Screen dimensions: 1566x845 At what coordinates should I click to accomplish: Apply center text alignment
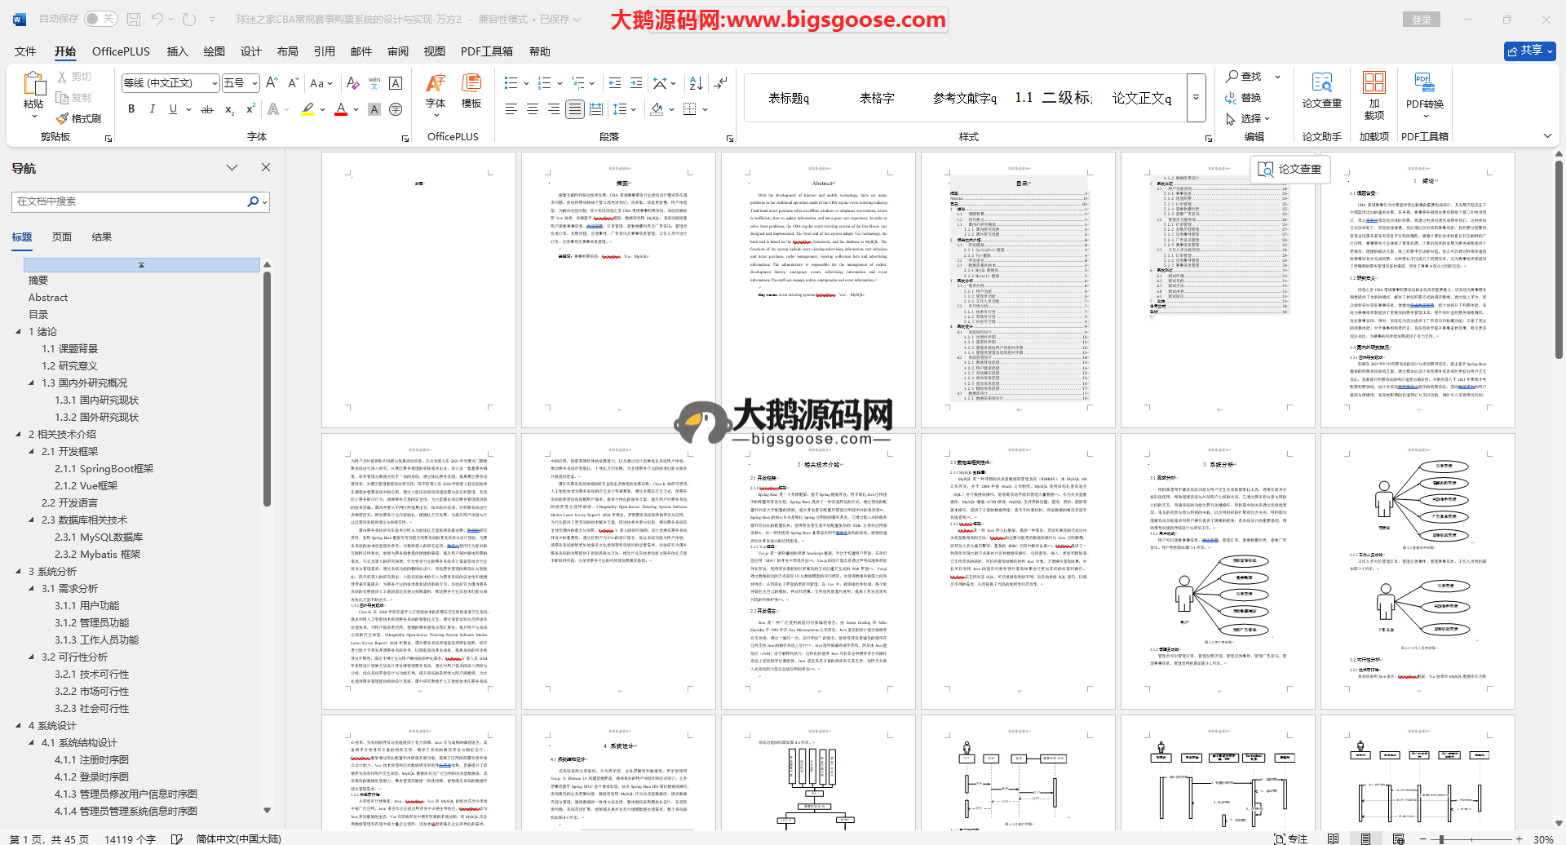533,109
